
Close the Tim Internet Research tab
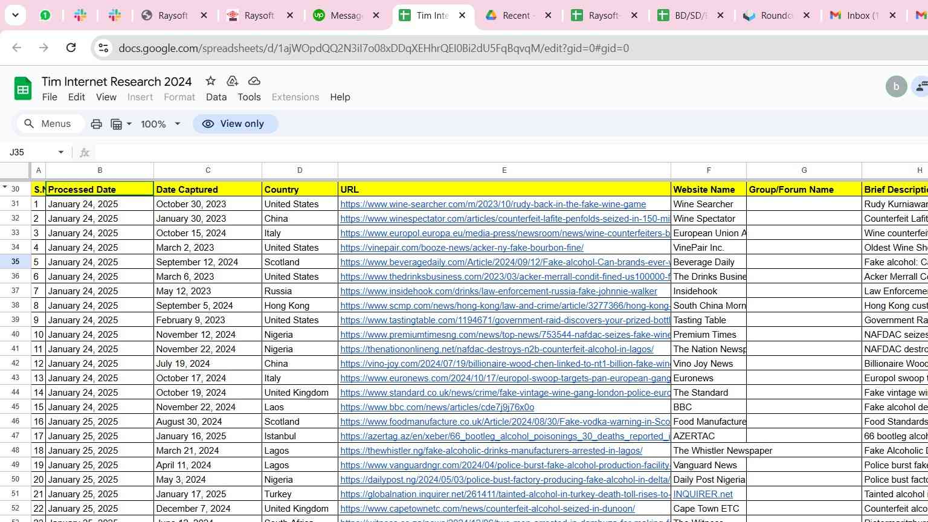coord(462,15)
